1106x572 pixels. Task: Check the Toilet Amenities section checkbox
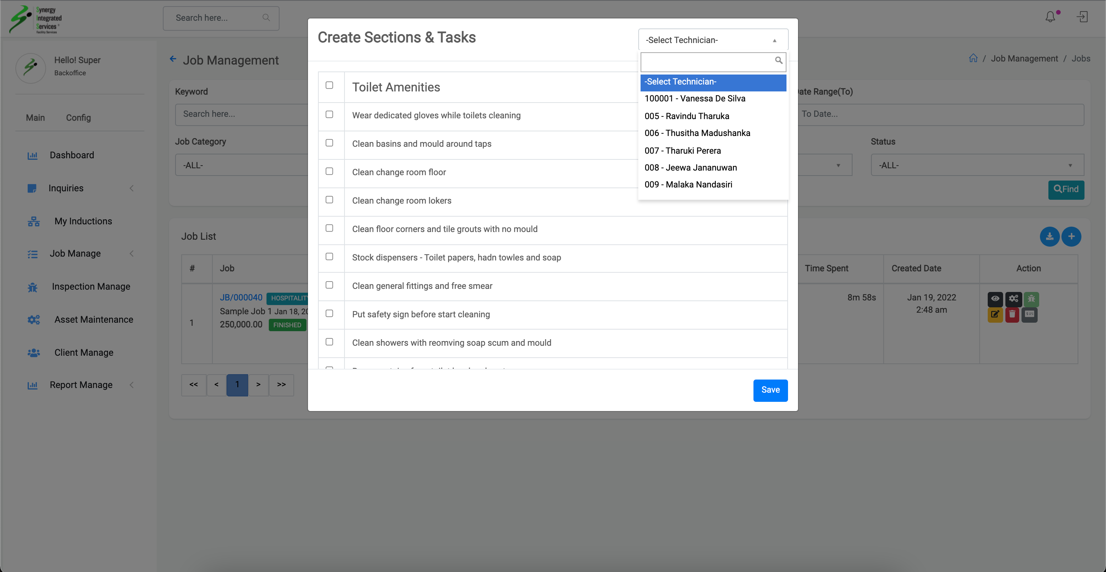click(329, 85)
